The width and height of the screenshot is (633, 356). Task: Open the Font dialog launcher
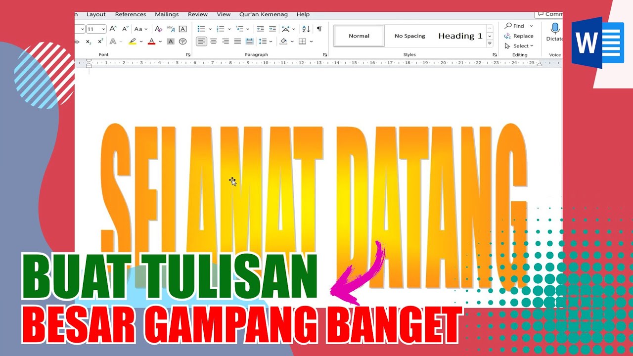tap(188, 55)
